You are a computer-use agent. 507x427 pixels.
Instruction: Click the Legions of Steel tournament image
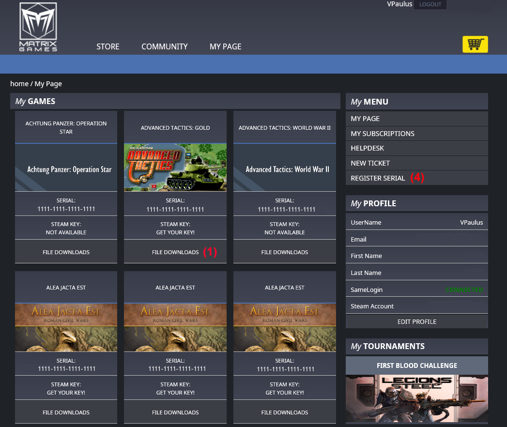click(417, 398)
